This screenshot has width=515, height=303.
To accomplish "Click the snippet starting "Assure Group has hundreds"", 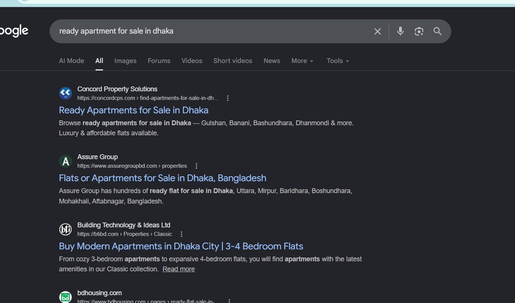I will pyautogui.click(x=206, y=196).
